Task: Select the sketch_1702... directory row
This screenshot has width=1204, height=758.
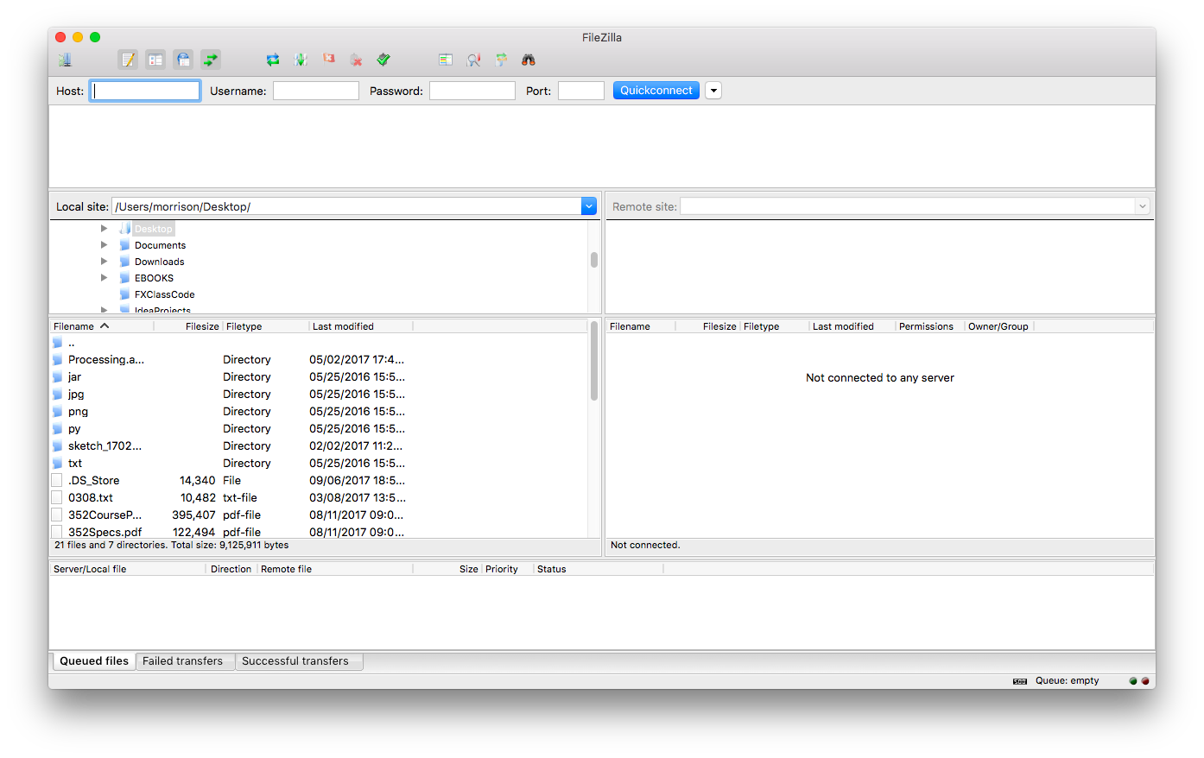Action: pyautogui.click(x=320, y=446)
